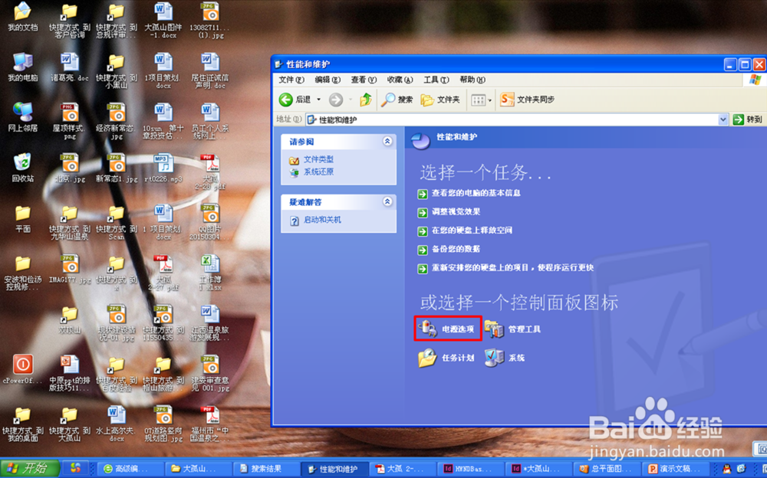Select task 重新安排您的硬盘上的项目
Screen dimensions: 767x478
[512, 268]
